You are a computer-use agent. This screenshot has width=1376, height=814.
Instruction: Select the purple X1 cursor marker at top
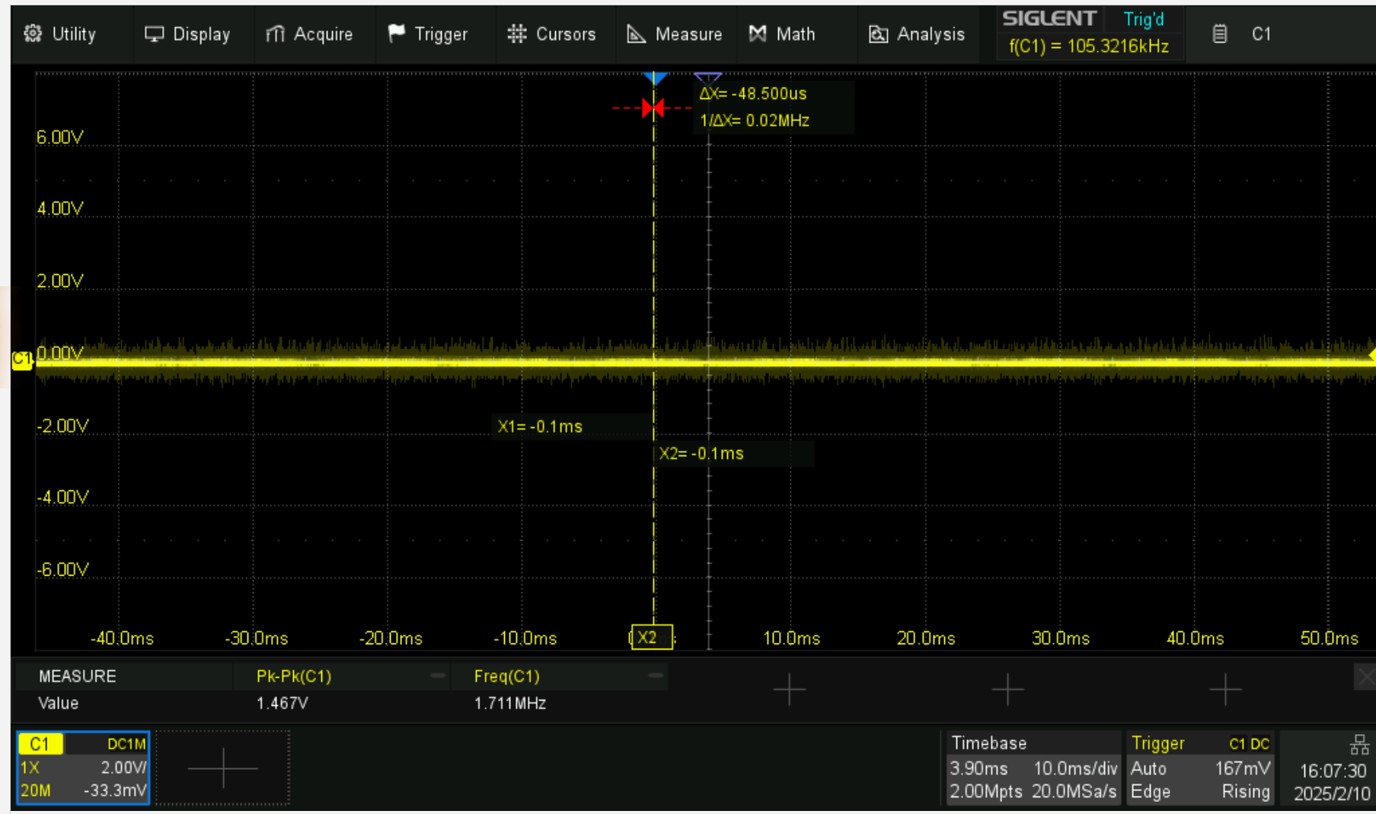click(708, 78)
